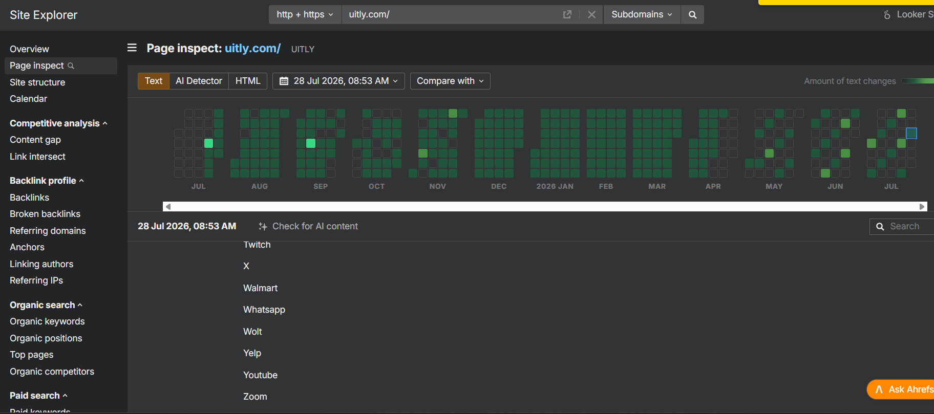934x414 pixels.
Task: Click the Wolt text entry
Action: pyautogui.click(x=252, y=332)
